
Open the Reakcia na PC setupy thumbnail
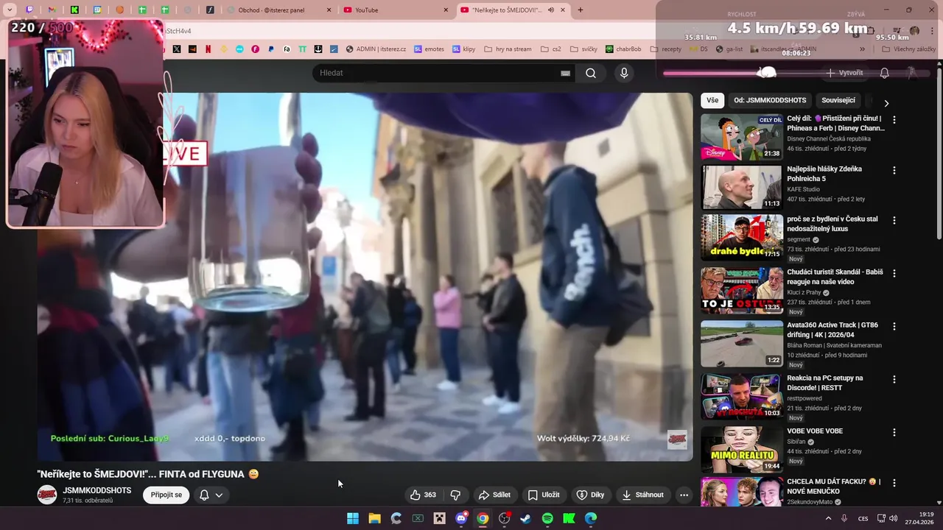coord(741,396)
